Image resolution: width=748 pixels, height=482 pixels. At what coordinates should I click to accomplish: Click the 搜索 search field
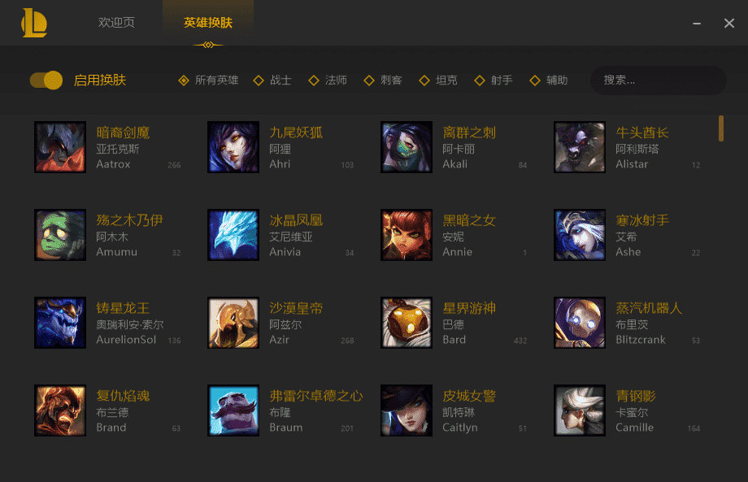click(659, 80)
